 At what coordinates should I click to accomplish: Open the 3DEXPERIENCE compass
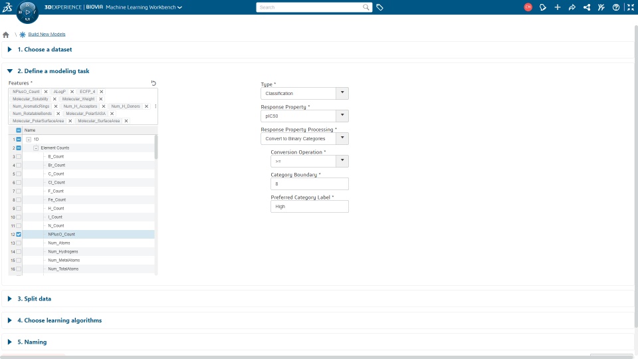tap(27, 12)
